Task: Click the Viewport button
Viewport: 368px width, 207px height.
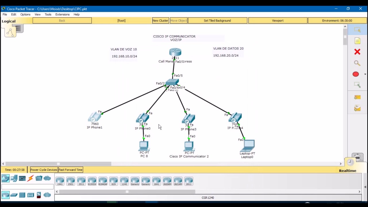Action: coord(278,21)
